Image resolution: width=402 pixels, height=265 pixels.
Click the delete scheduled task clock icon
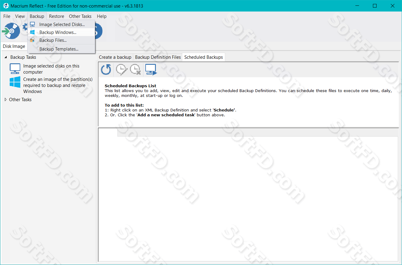click(135, 70)
